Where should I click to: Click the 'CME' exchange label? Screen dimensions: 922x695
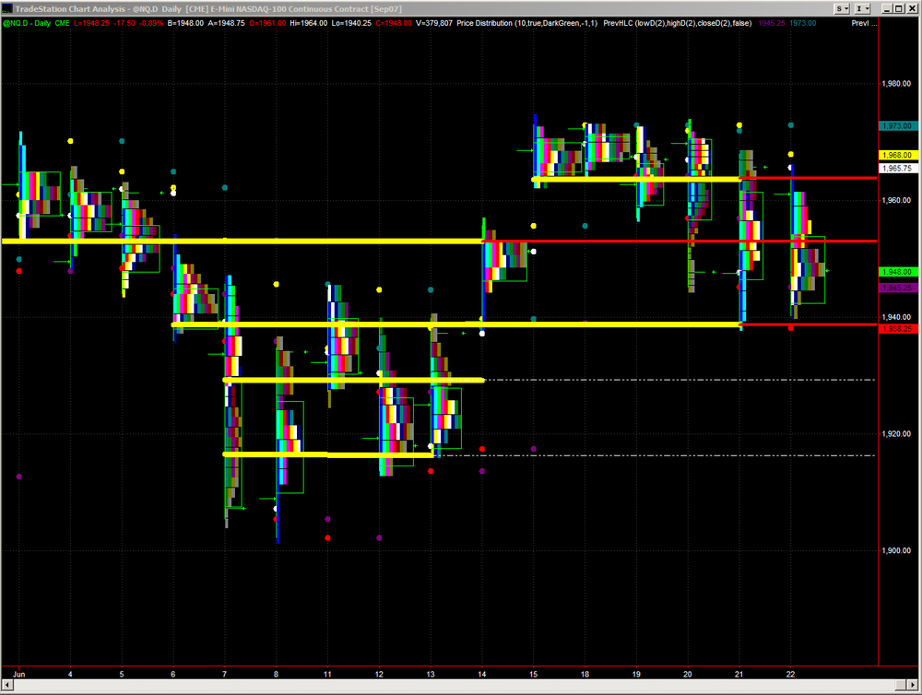62,24
